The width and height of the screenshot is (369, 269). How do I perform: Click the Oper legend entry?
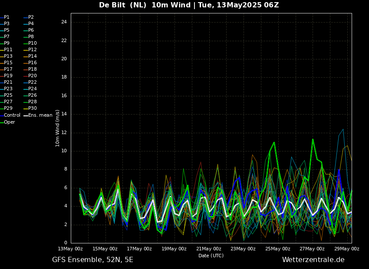coord(10,122)
